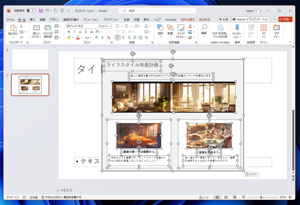Click the comments speech bubble icon
This screenshot has width=300, height=205.
(274, 19)
